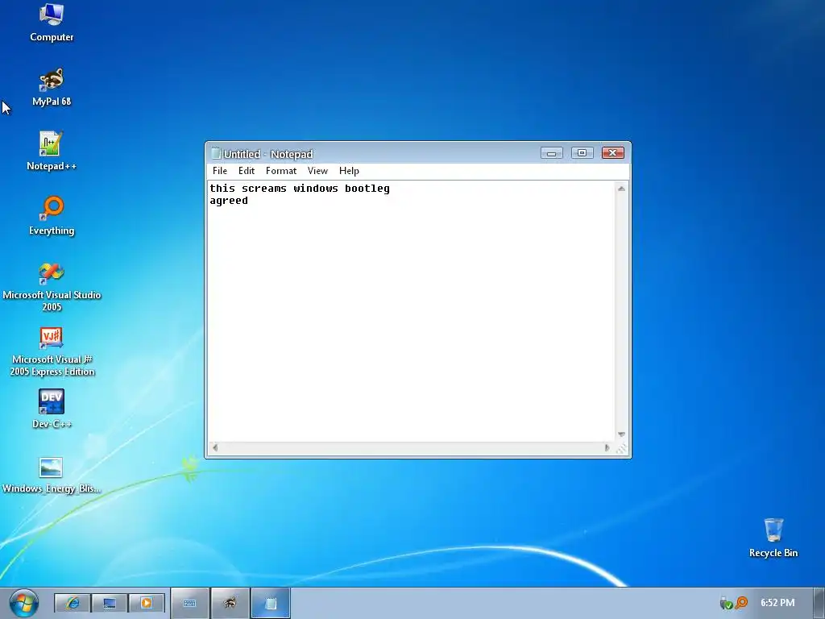The height and width of the screenshot is (619, 825).
Task: Open the Computer desktop icon
Action: click(52, 23)
